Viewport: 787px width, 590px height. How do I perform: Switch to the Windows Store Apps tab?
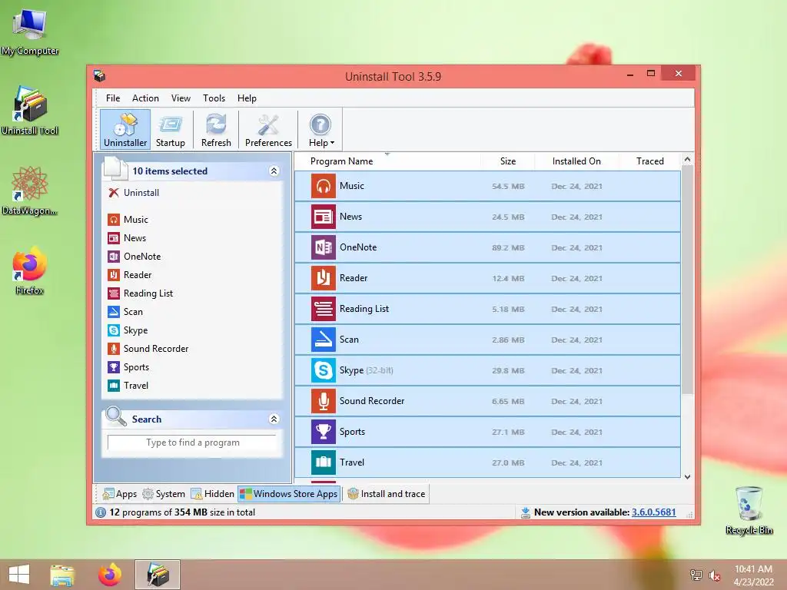point(289,494)
